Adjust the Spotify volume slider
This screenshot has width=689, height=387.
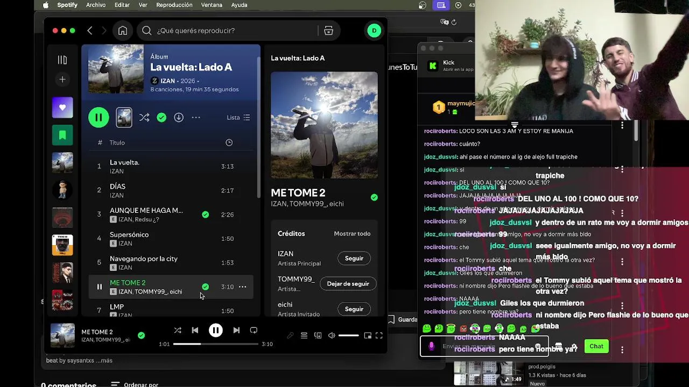[x=348, y=335]
